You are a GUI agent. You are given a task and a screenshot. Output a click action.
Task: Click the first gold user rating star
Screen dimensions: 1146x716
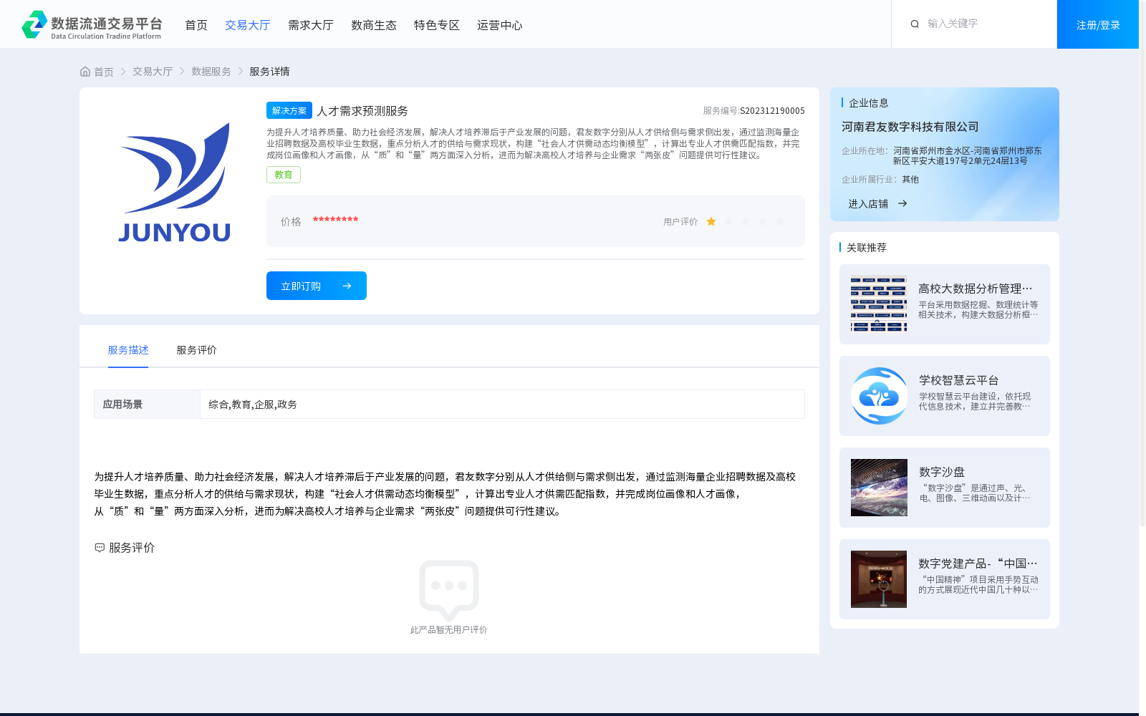[711, 221]
